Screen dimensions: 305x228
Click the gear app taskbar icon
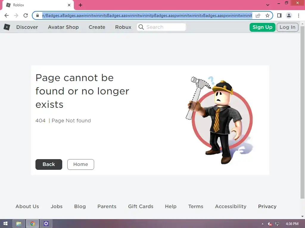pyautogui.click(x=46, y=224)
